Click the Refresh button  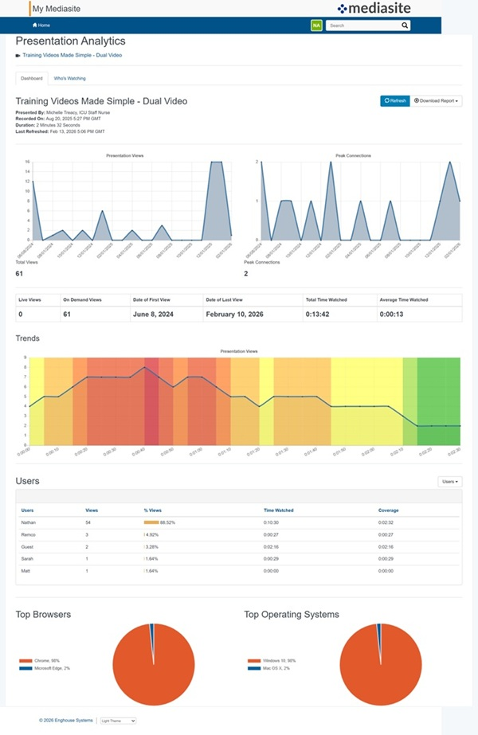(x=394, y=101)
